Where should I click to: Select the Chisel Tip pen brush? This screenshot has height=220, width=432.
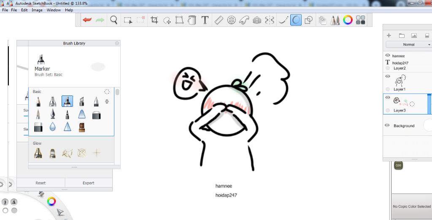(x=81, y=101)
